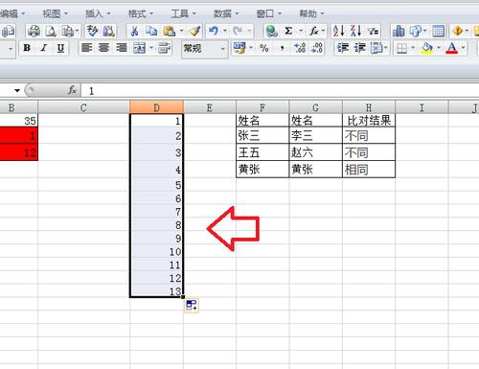The image size is (479, 369).
Task: Align text left
Action: tap(86, 48)
